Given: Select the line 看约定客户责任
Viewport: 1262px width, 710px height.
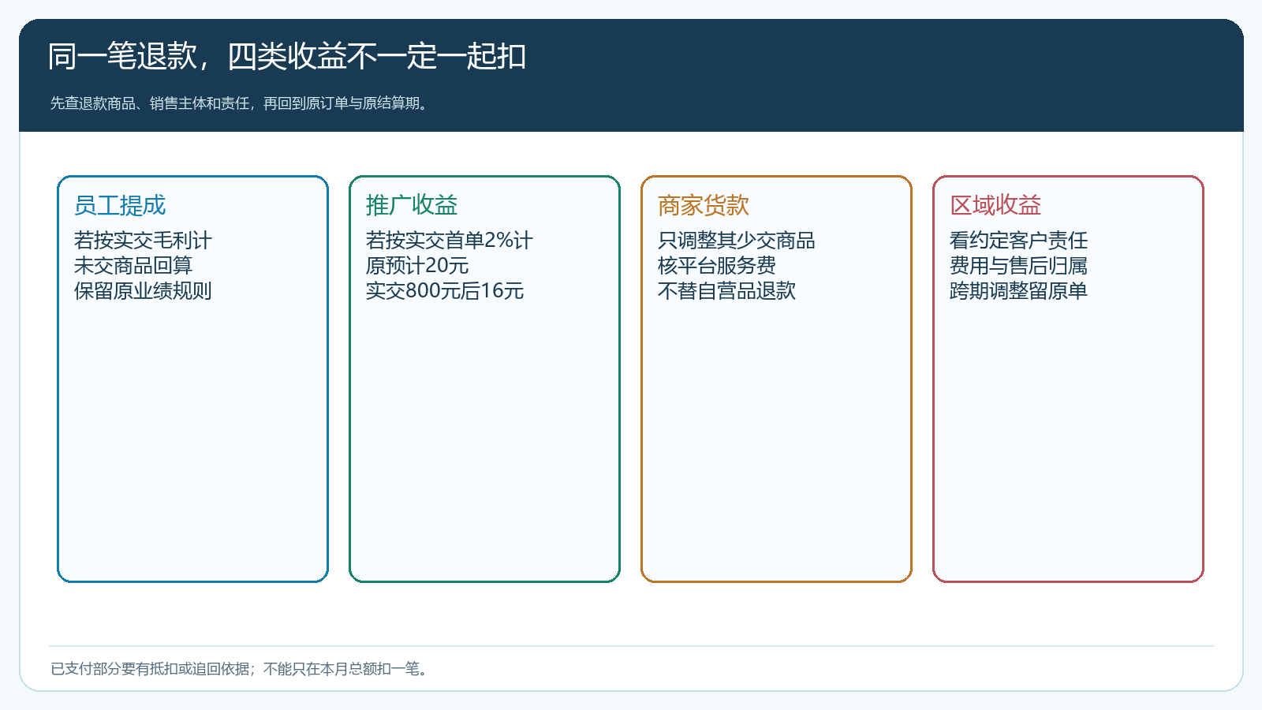Looking at the screenshot, I should [x=1018, y=240].
